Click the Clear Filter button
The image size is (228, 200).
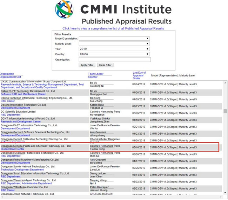(105, 65)
